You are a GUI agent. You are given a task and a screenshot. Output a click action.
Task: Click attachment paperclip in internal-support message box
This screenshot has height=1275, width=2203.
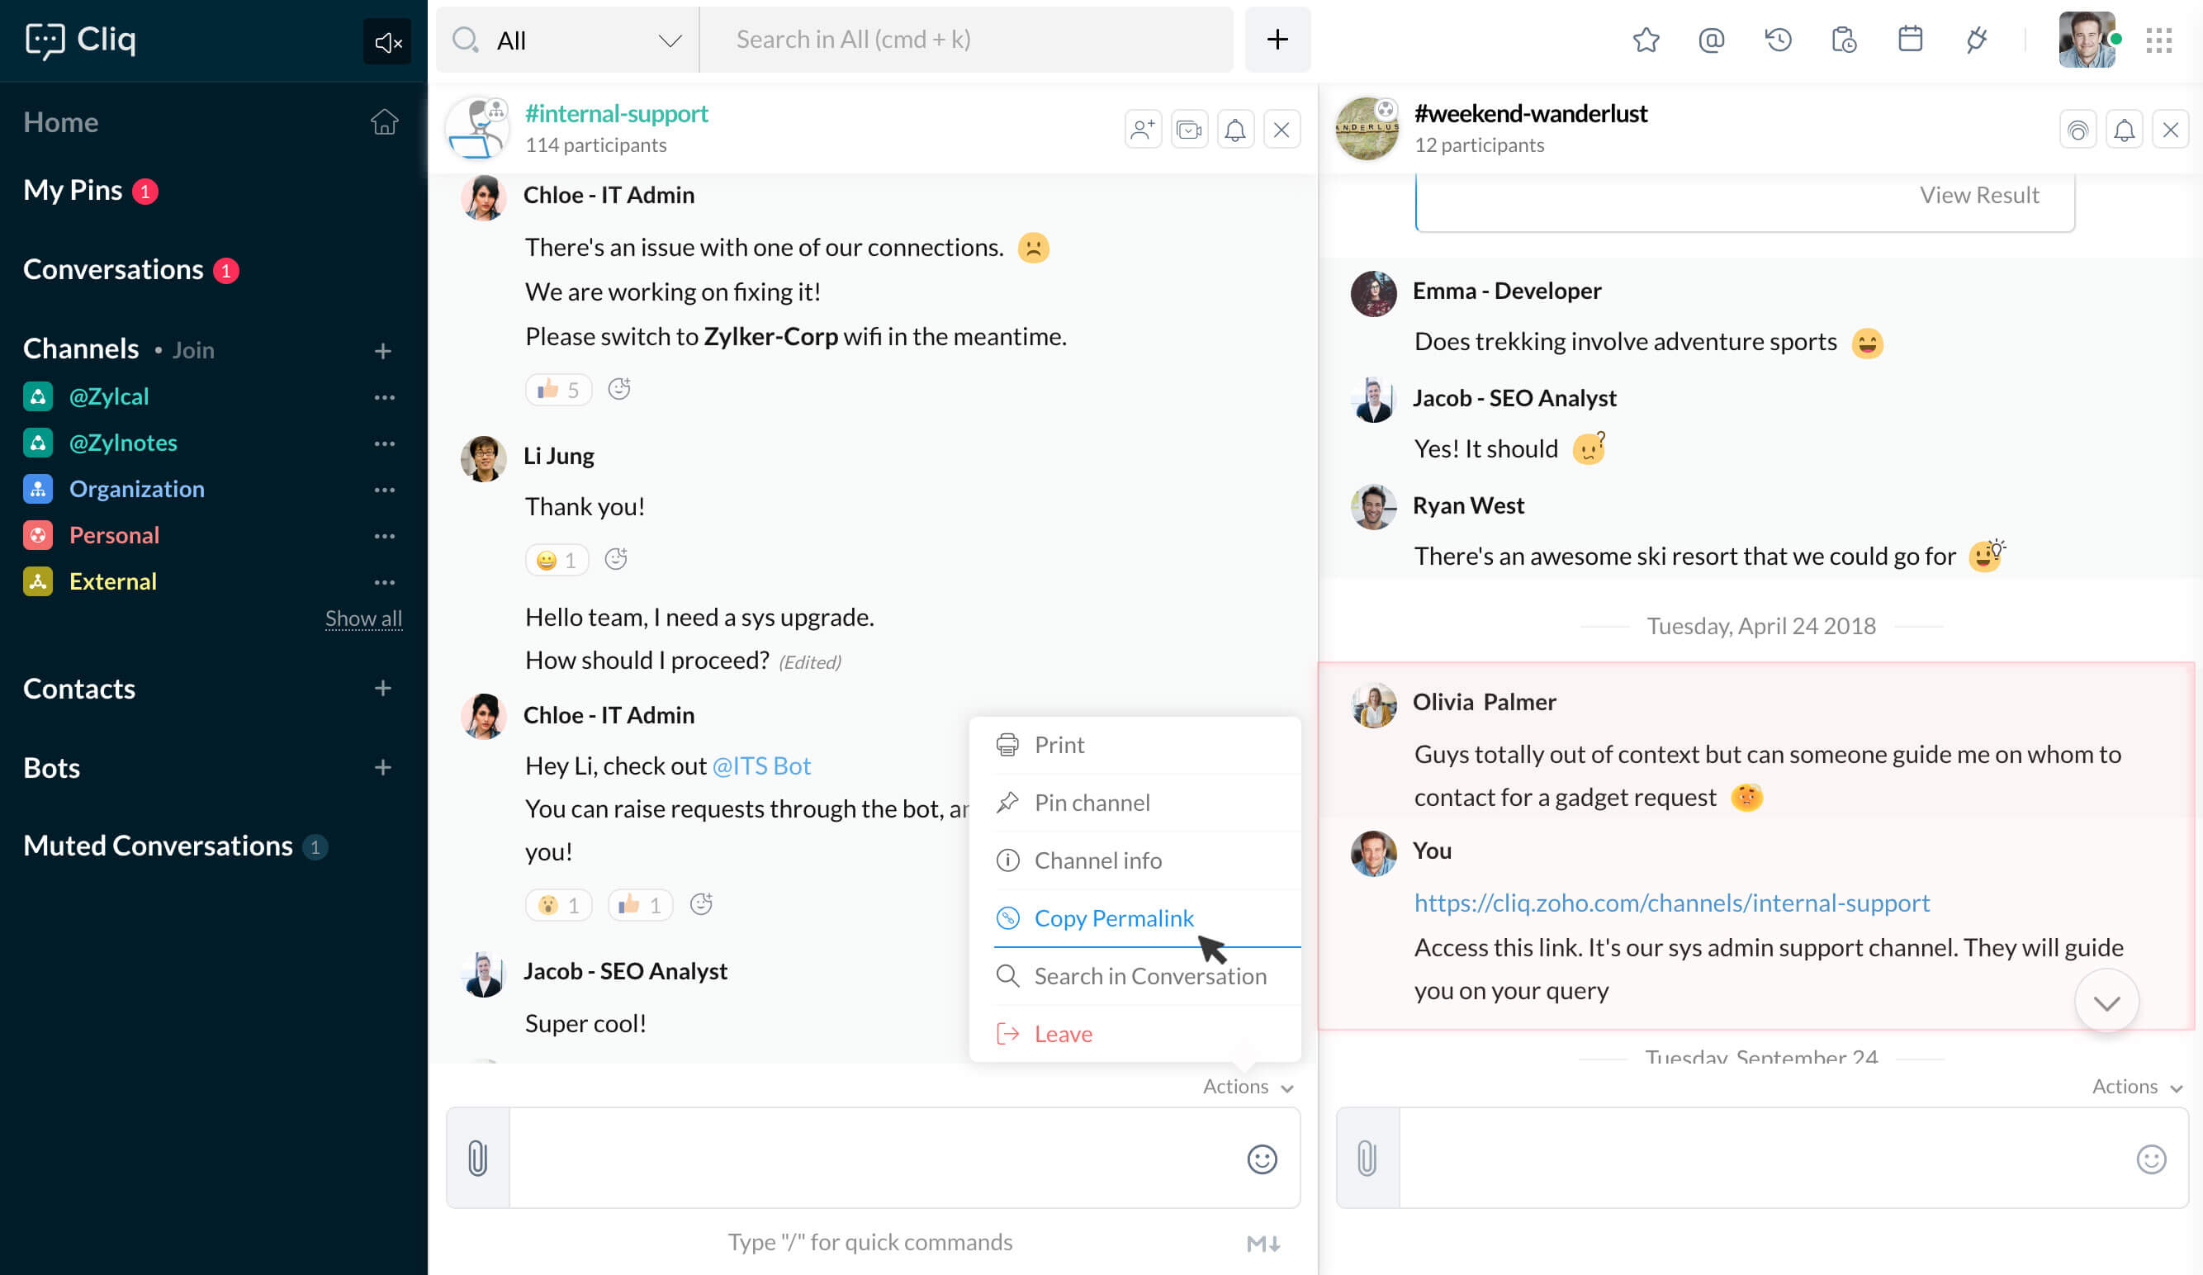[477, 1158]
